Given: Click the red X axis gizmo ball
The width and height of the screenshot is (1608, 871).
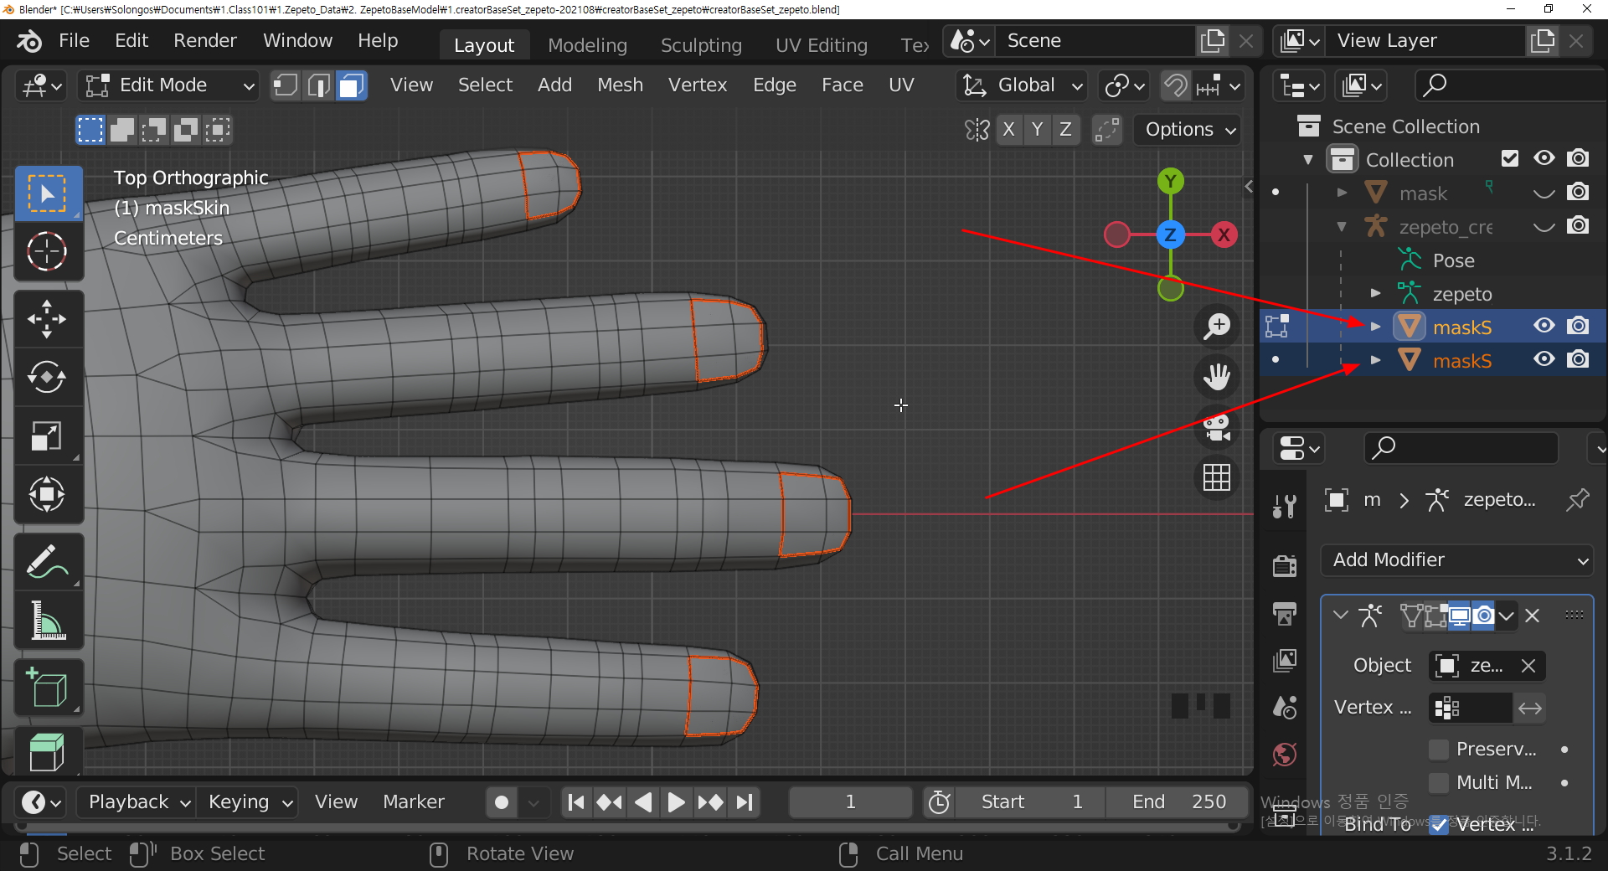Looking at the screenshot, I should [1224, 234].
